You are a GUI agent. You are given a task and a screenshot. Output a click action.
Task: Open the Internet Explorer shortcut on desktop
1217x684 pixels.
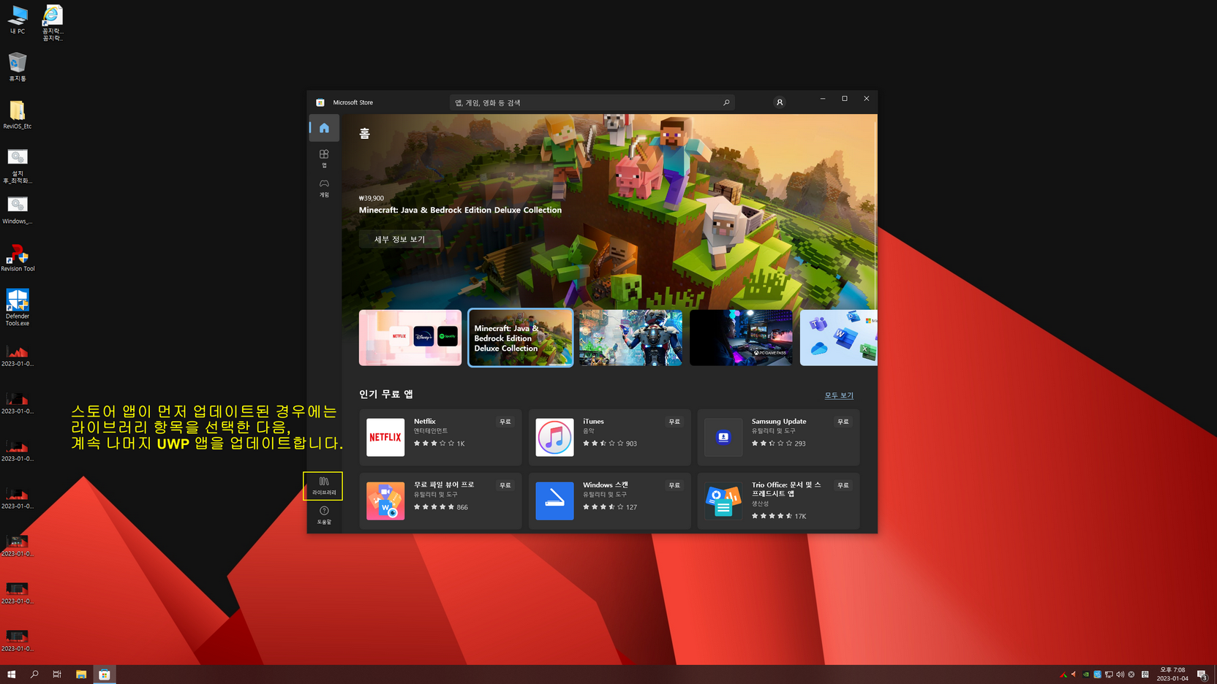click(x=53, y=23)
